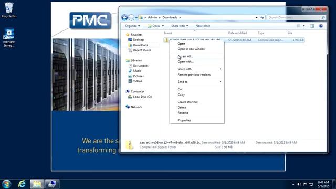Sort by Size column header
The height and width of the screenshot is (189, 336).
pos(290,33)
